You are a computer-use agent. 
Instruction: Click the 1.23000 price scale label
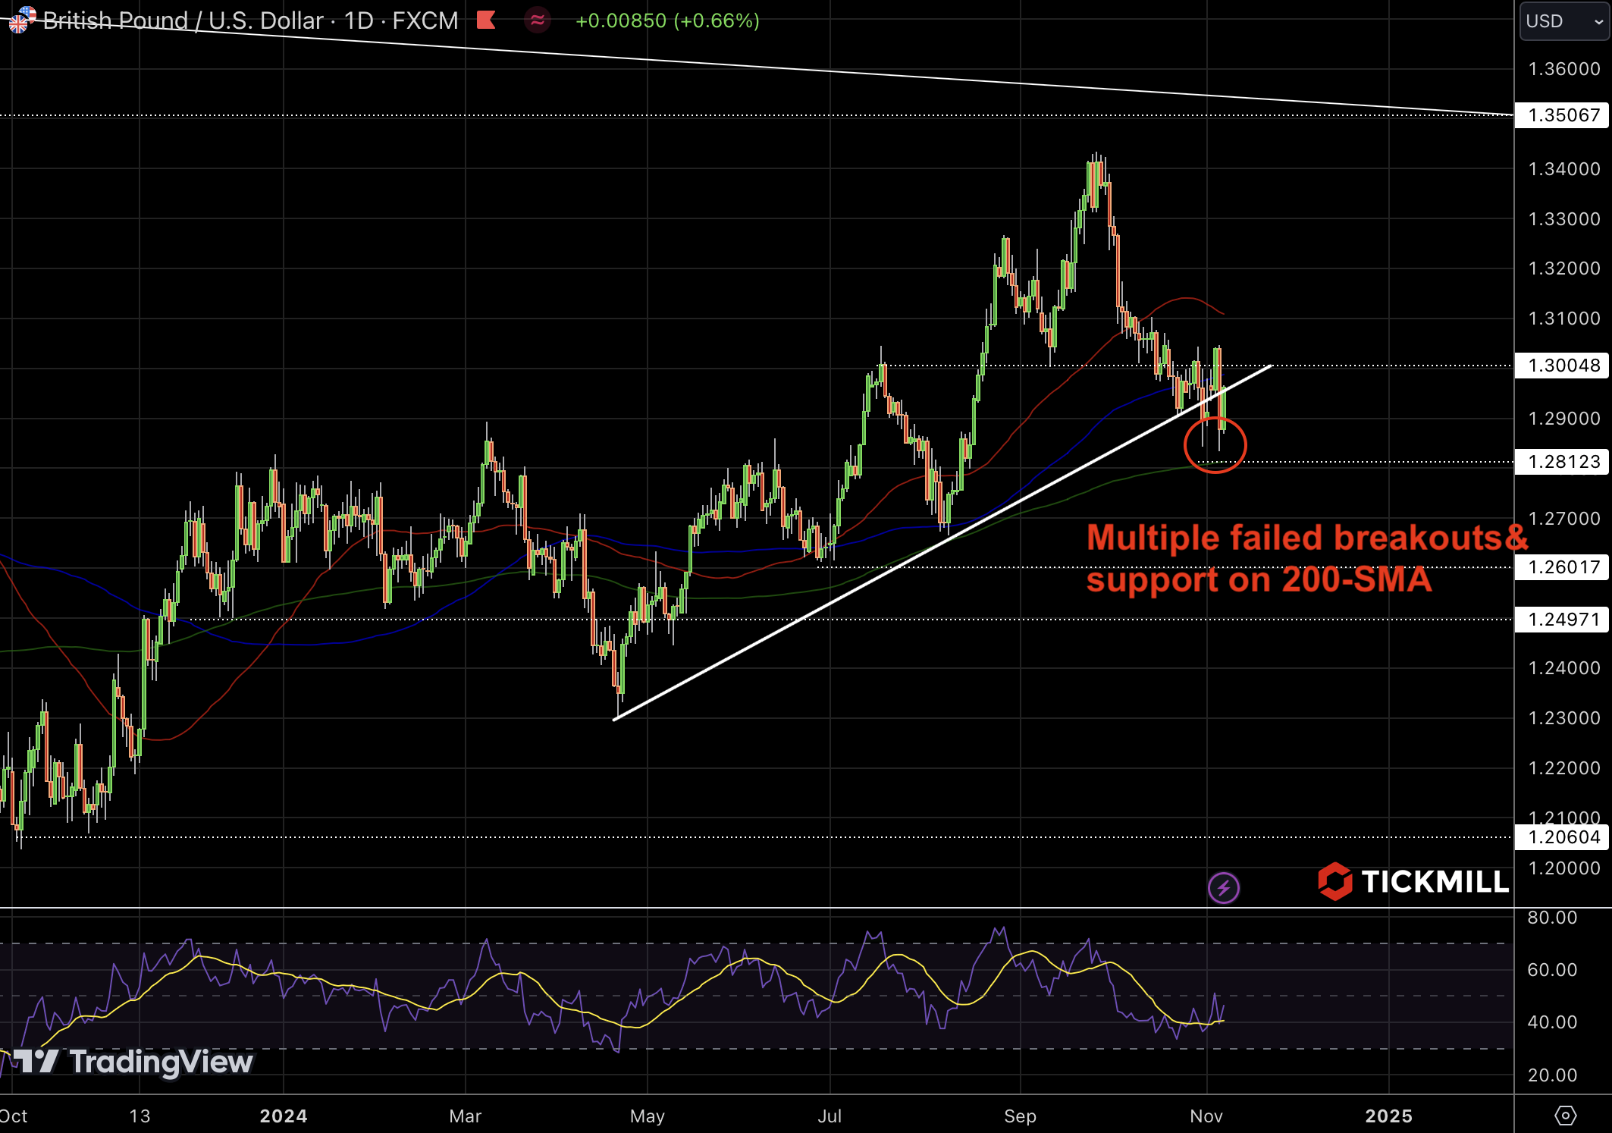1564,718
